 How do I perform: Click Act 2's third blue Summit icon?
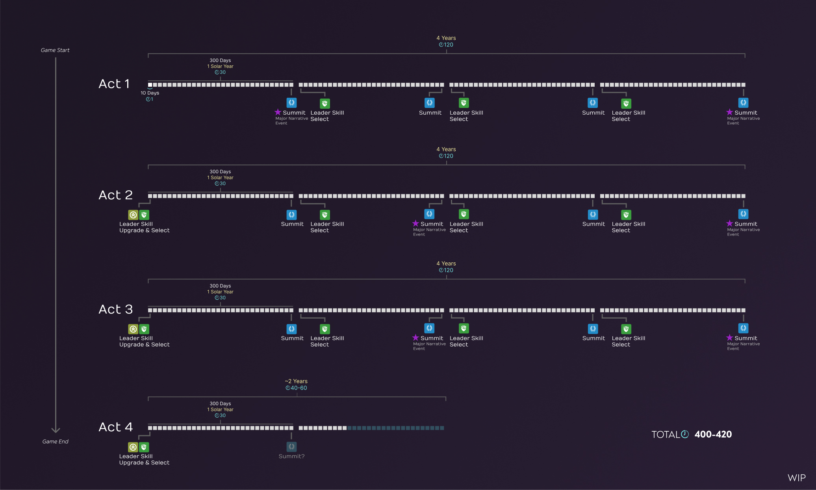click(x=593, y=215)
